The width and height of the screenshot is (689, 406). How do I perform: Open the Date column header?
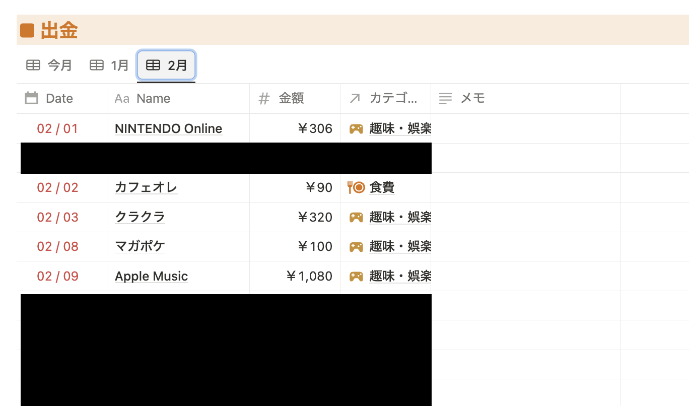(x=61, y=99)
